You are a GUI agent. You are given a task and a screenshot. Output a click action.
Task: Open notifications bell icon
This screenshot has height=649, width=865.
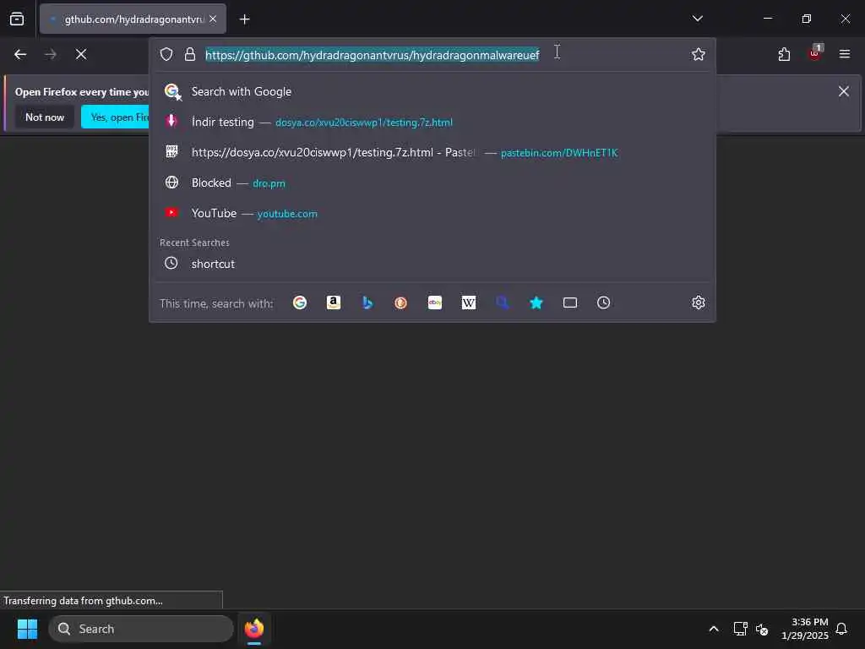(841, 629)
